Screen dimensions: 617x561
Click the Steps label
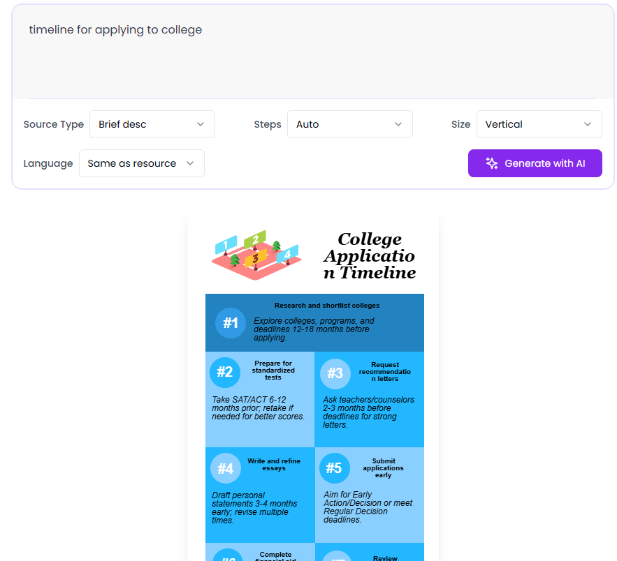click(268, 124)
